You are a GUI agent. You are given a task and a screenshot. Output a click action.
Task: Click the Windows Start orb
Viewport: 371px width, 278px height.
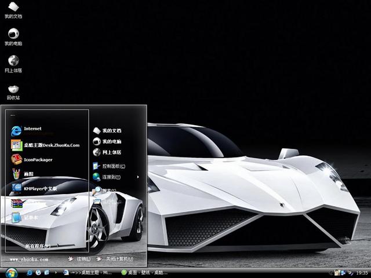click(x=12, y=272)
